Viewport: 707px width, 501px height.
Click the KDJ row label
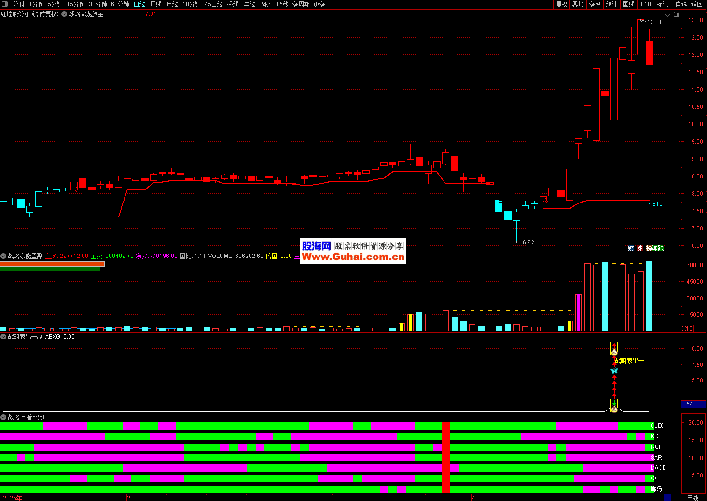click(x=656, y=436)
